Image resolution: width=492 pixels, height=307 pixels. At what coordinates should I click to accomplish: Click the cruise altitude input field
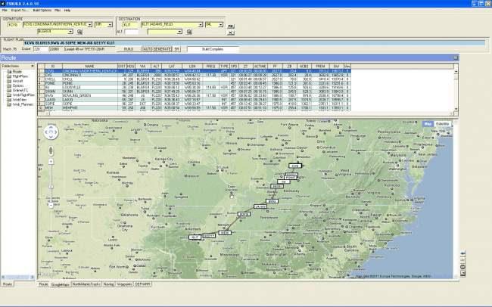(56, 49)
